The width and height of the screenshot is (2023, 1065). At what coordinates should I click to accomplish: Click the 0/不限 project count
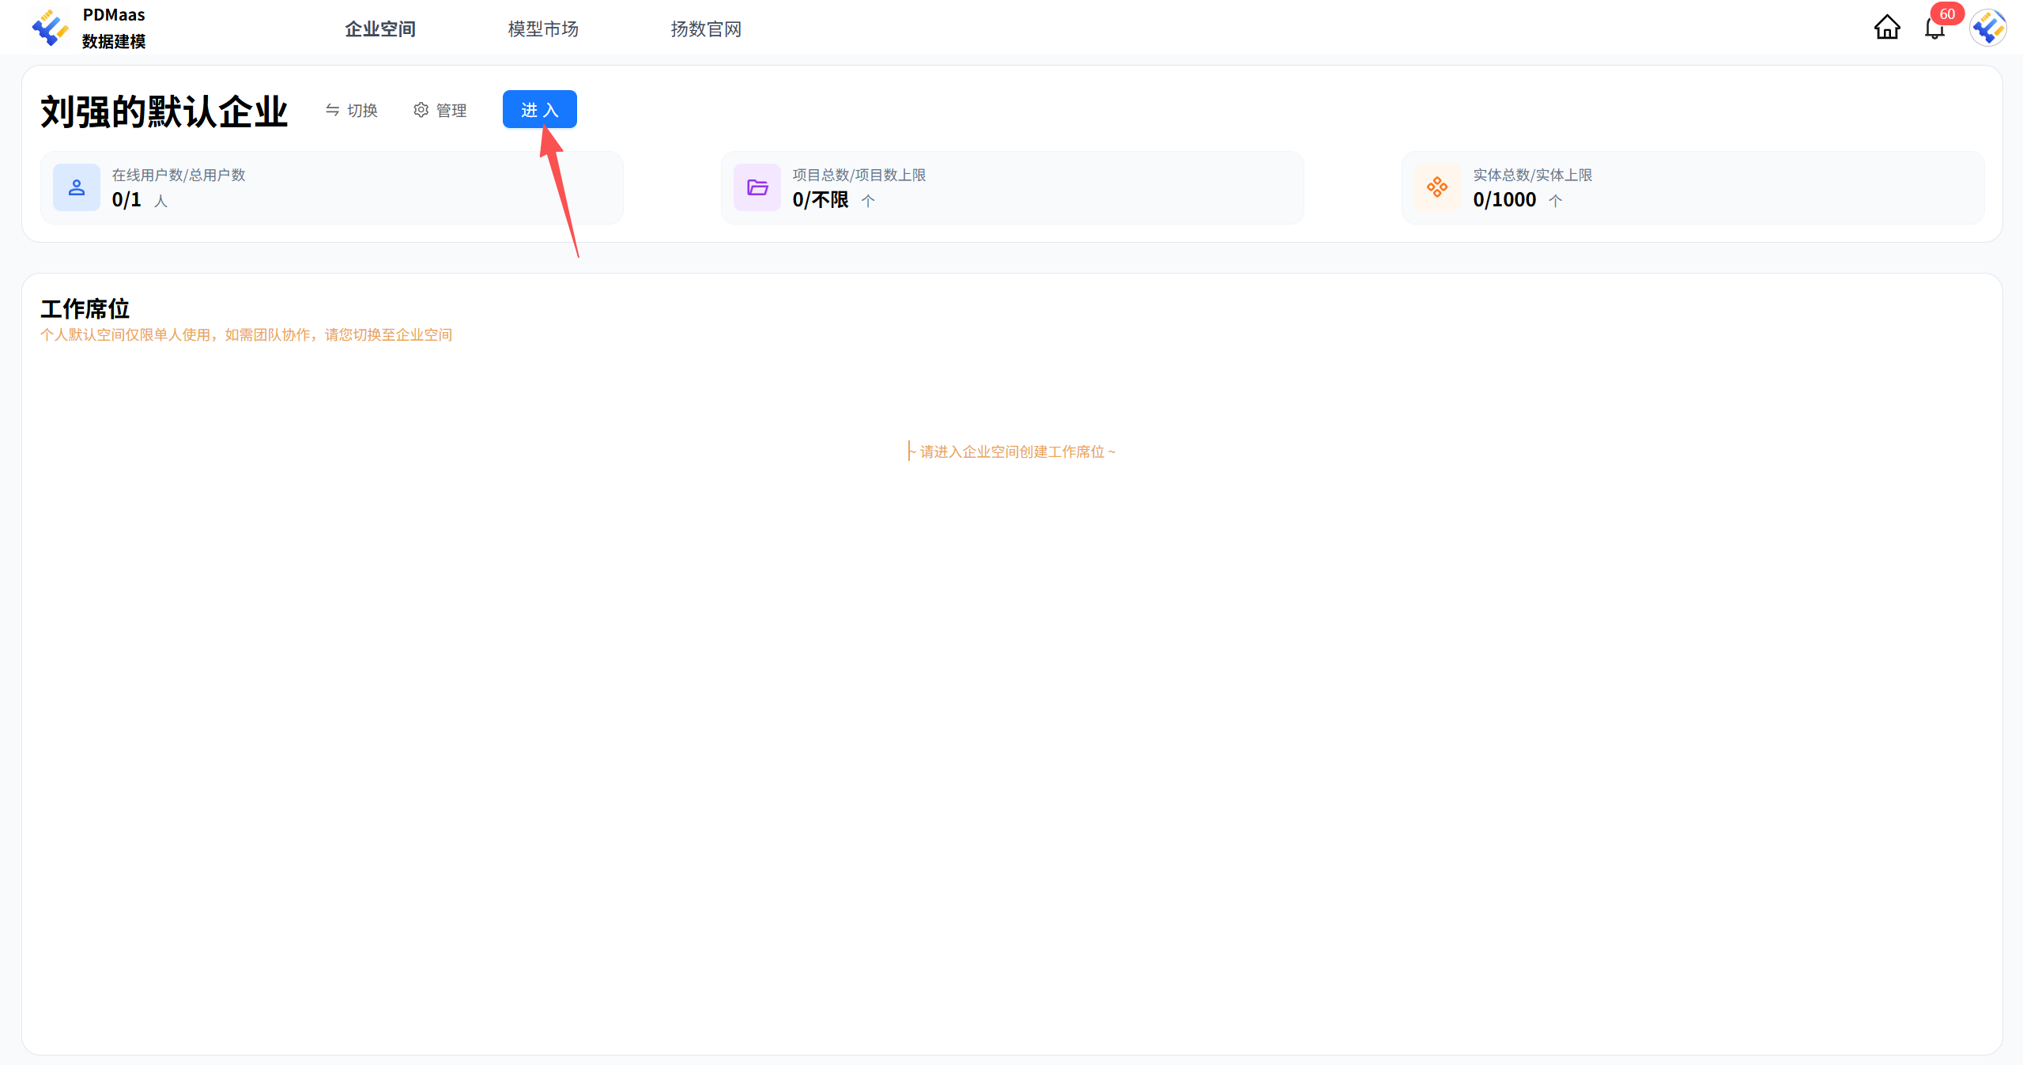tap(821, 200)
